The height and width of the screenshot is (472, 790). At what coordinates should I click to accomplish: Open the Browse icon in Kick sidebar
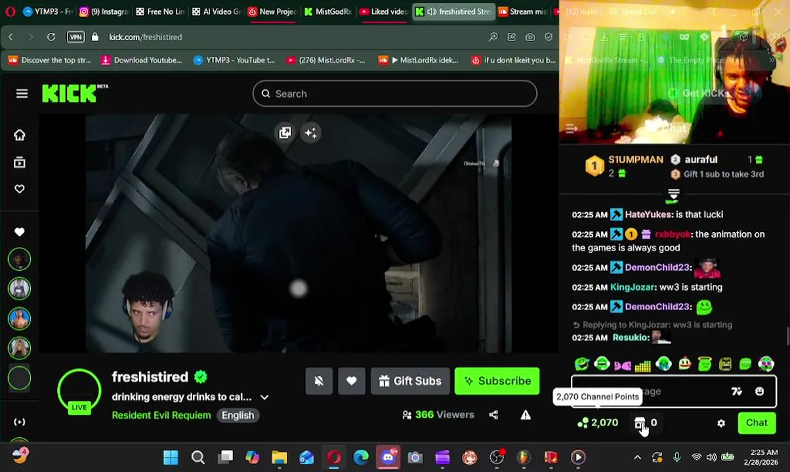(x=20, y=162)
